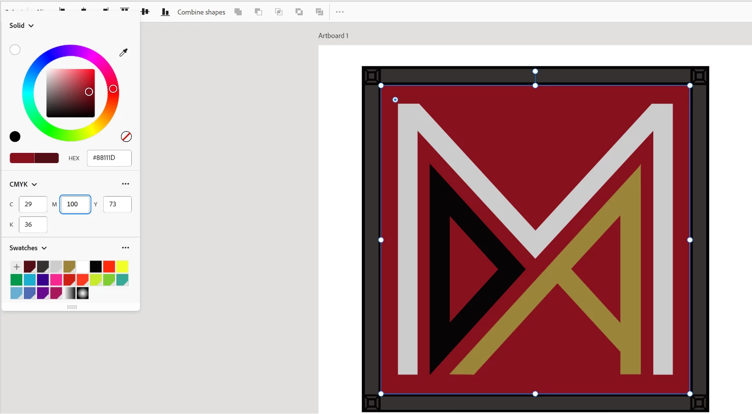The width and height of the screenshot is (752, 414).
Task: Select the black color circle beside the wheel
Action: coord(15,137)
